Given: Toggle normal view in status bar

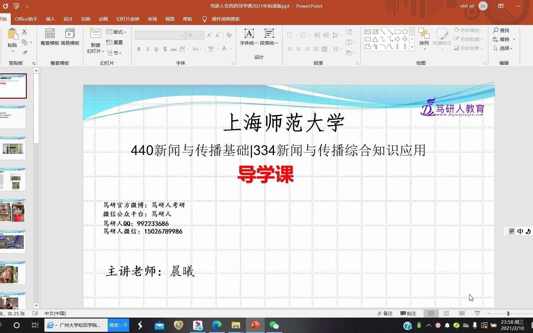Looking at the screenshot, I should [x=431, y=313].
